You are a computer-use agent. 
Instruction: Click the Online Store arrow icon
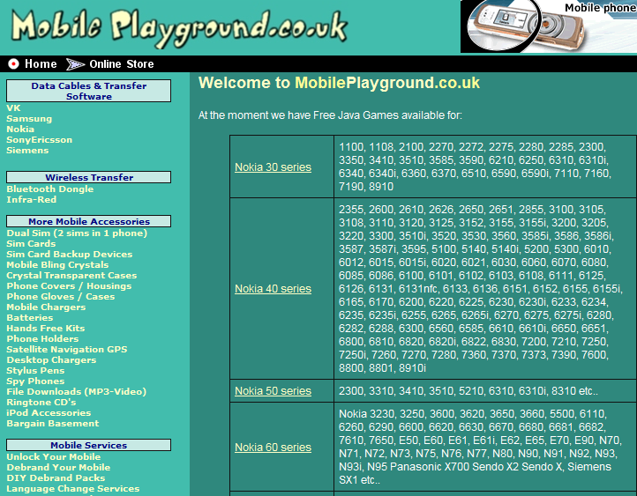(x=76, y=63)
